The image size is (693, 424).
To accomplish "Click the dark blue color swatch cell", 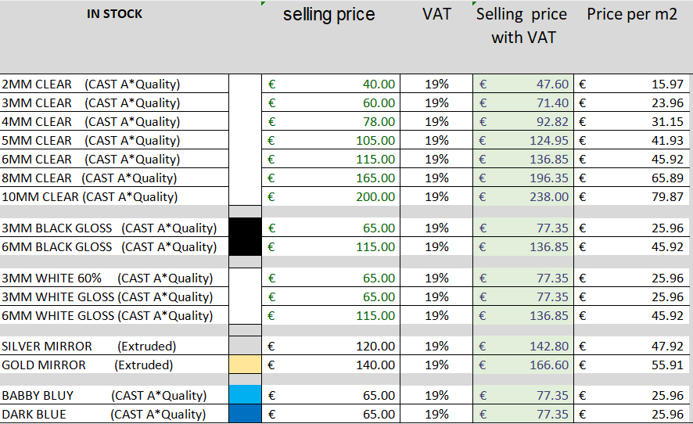I will pyautogui.click(x=246, y=415).
